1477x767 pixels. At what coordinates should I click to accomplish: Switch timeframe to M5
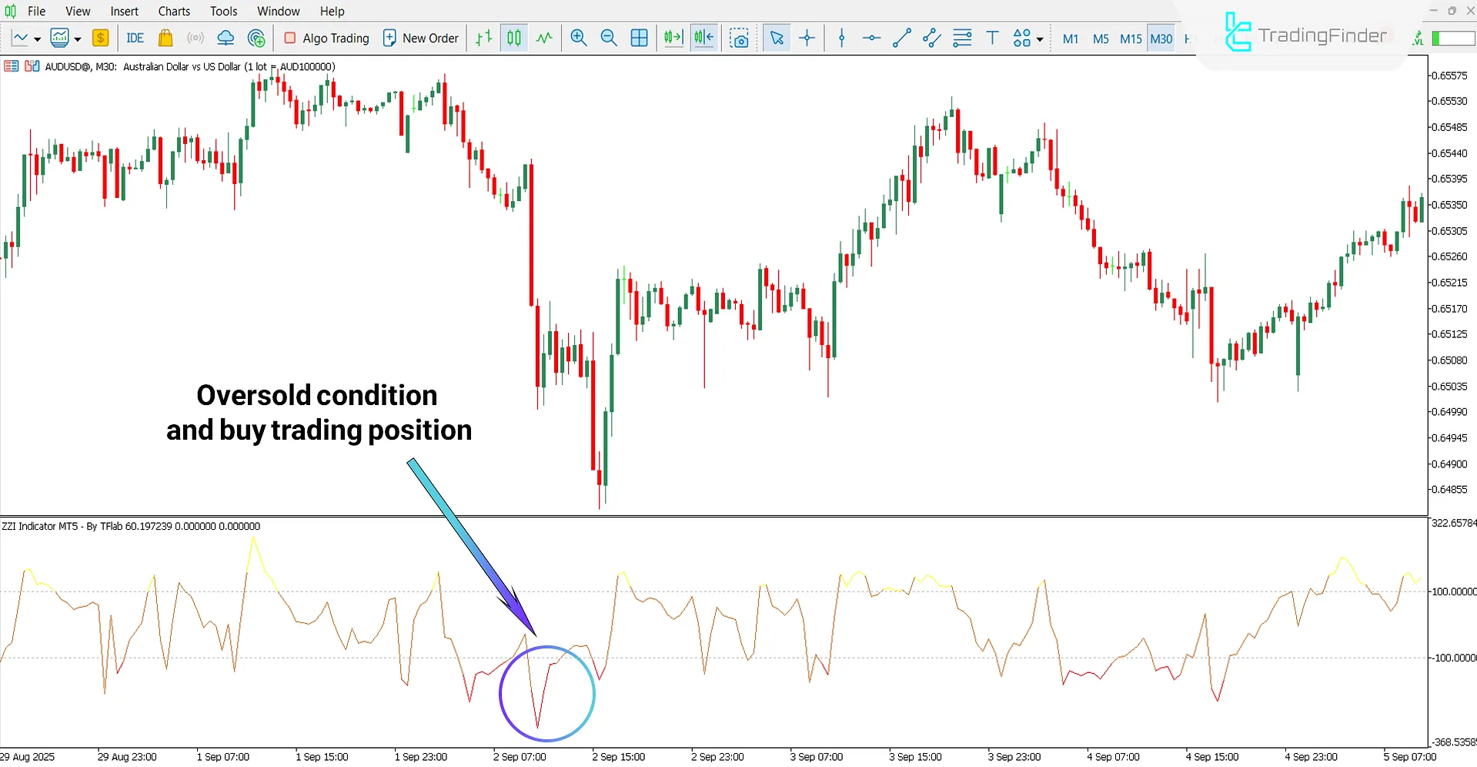(1101, 39)
